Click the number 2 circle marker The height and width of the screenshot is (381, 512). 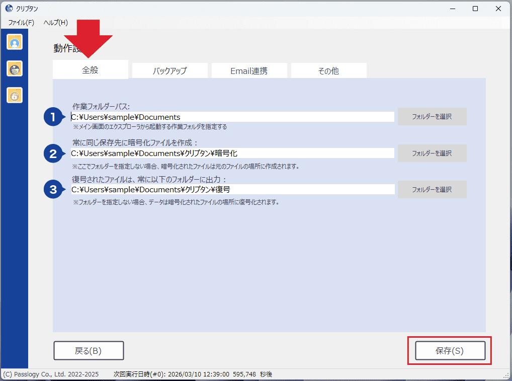click(52, 153)
